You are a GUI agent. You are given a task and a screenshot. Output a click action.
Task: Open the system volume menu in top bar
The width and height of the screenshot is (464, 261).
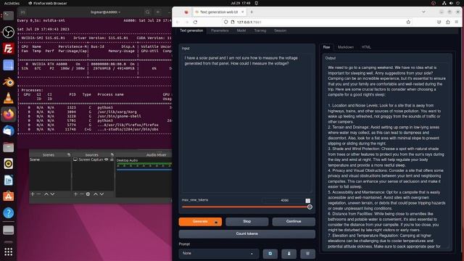451,3
